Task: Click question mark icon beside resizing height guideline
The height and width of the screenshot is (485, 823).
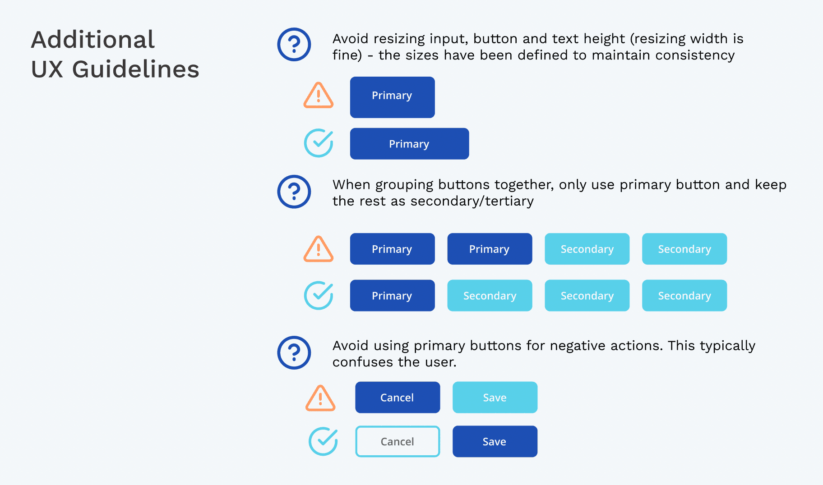Action: [x=294, y=45]
